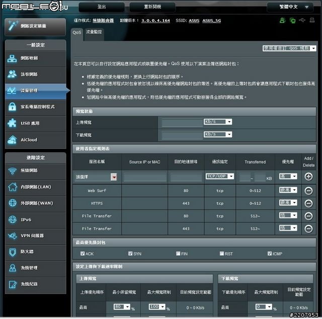
Task: Add rule with the plus icon
Action: tap(308, 177)
